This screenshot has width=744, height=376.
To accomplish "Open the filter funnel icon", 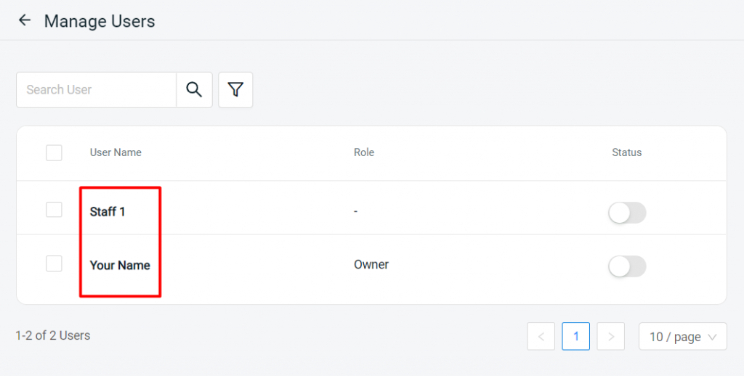I will [235, 89].
